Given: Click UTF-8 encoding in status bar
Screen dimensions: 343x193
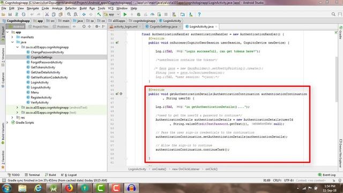Looking at the screenshot, I should click(289, 180).
